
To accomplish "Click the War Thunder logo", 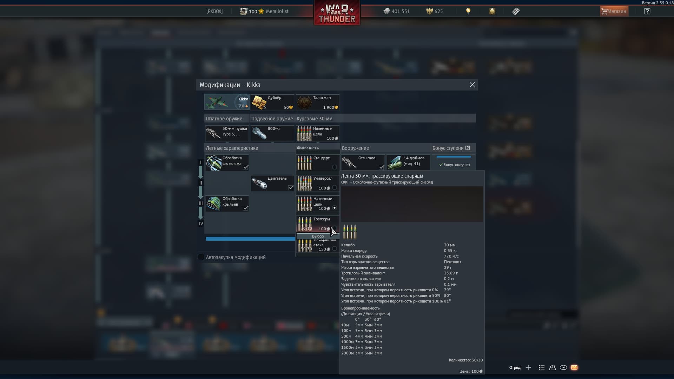I will point(337,13).
